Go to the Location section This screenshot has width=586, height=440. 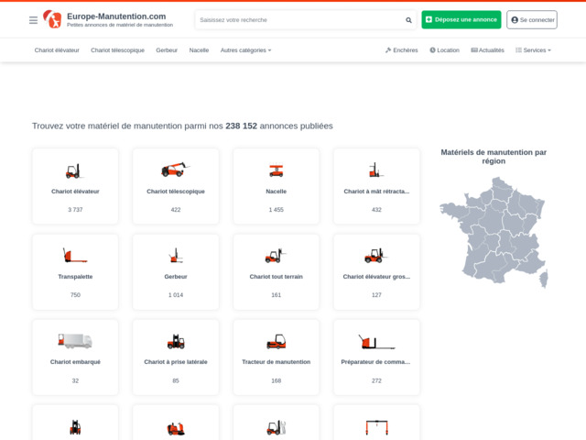pyautogui.click(x=444, y=50)
